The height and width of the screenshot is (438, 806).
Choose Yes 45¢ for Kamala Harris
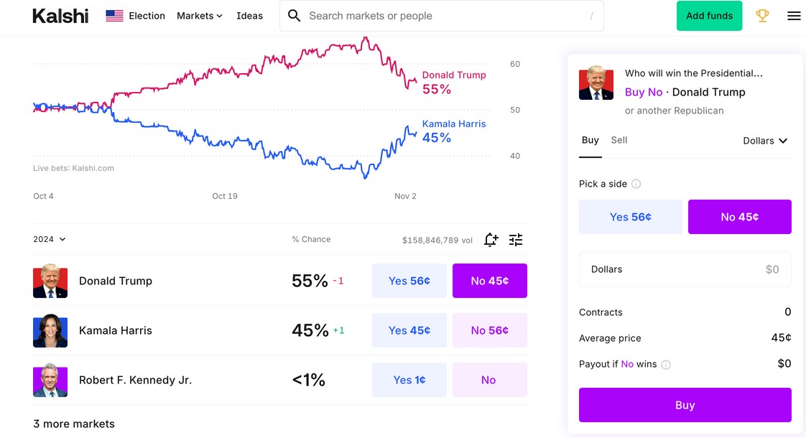coord(409,330)
